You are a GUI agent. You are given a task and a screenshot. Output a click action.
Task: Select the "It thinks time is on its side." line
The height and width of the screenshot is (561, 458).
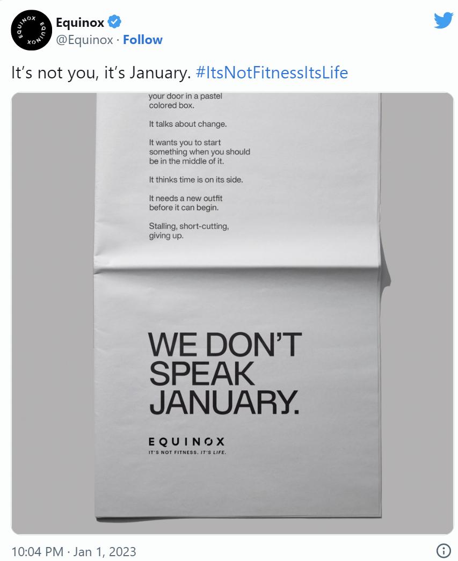pos(196,179)
